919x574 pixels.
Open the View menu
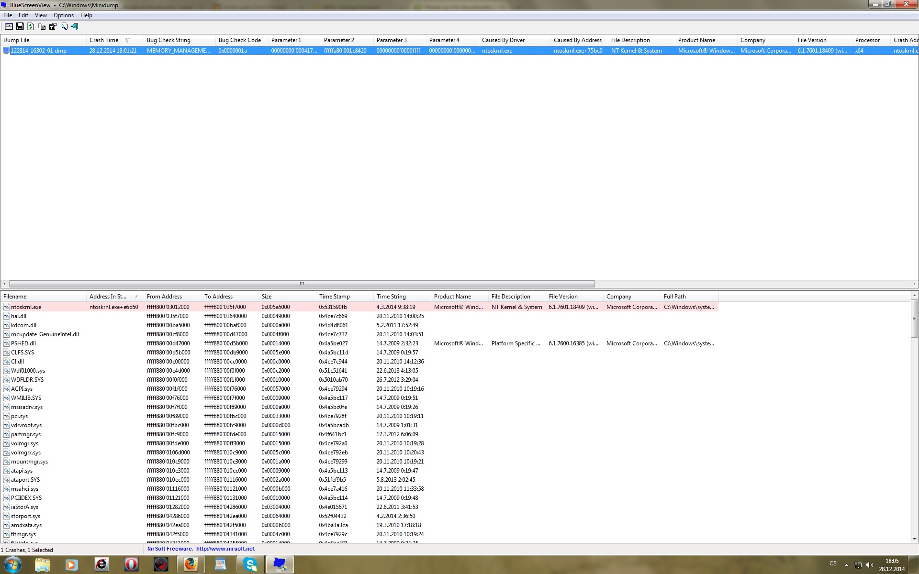[x=41, y=15]
